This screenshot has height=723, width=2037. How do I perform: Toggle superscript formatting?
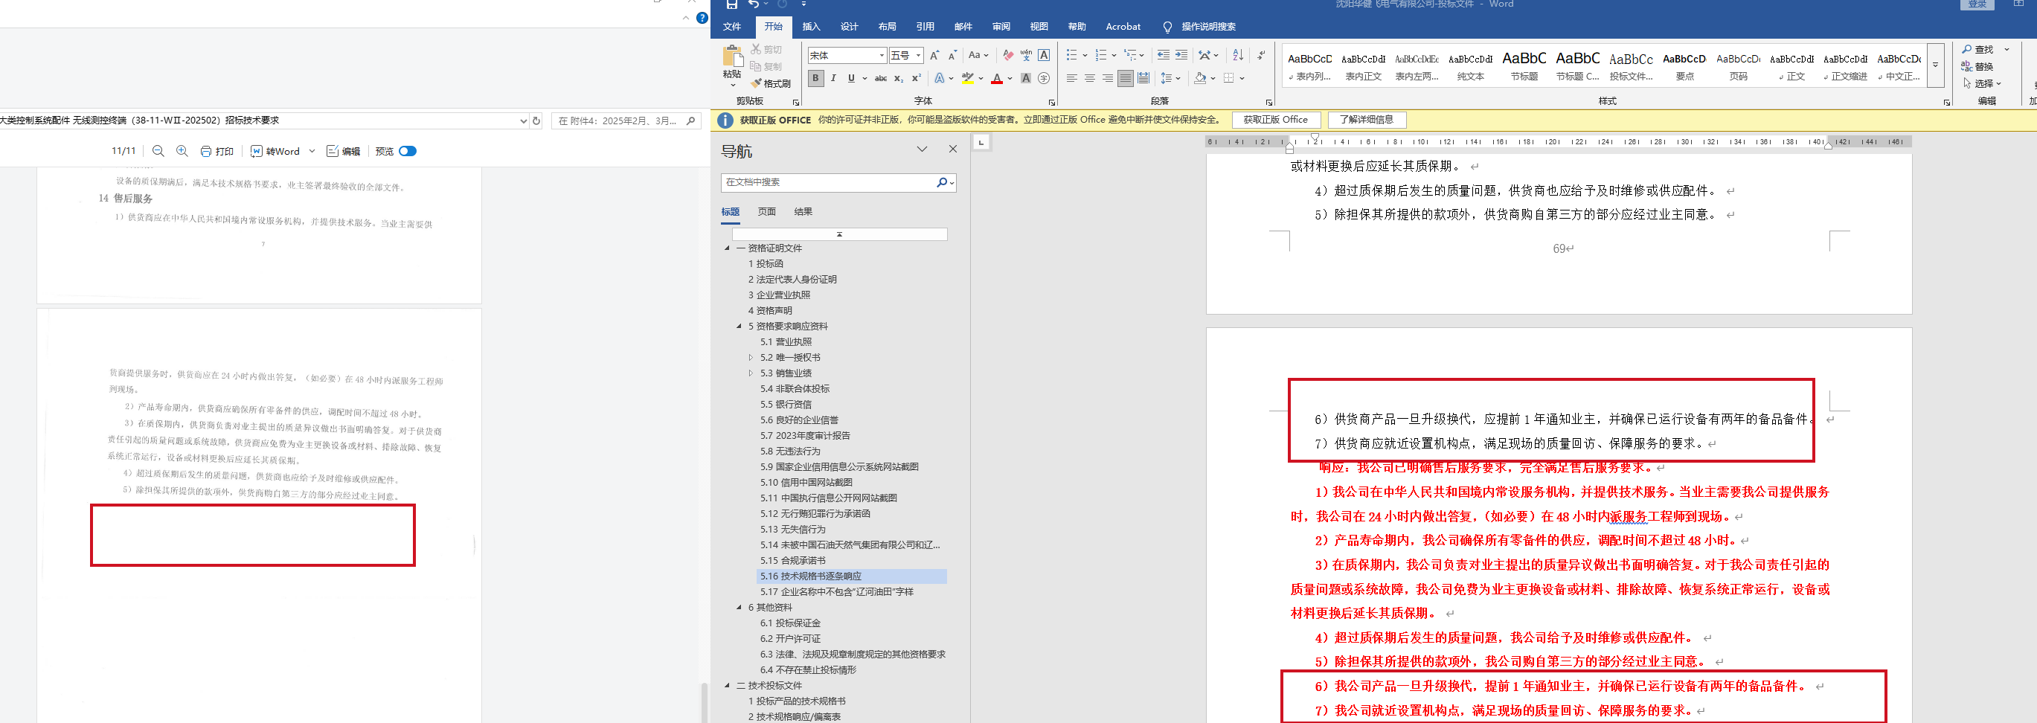pos(916,78)
